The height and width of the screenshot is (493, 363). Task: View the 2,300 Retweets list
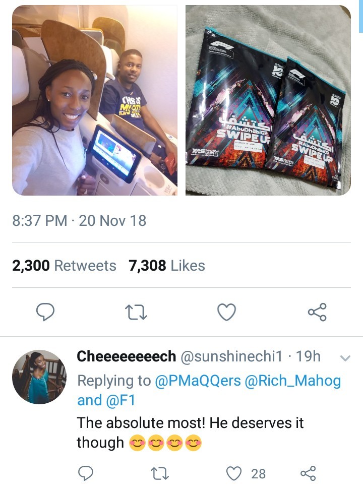coord(64,265)
